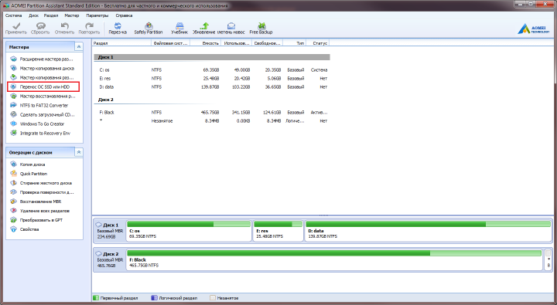This screenshot has height=305, width=557.
Task: Click the Перез-ка reload toolbar icon
Action: click(x=118, y=26)
